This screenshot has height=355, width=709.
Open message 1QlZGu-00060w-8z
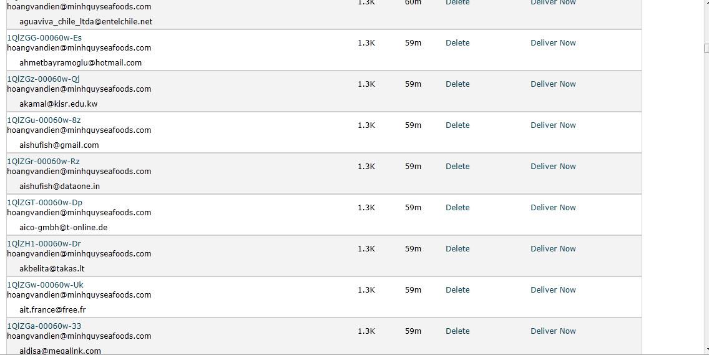pos(44,120)
